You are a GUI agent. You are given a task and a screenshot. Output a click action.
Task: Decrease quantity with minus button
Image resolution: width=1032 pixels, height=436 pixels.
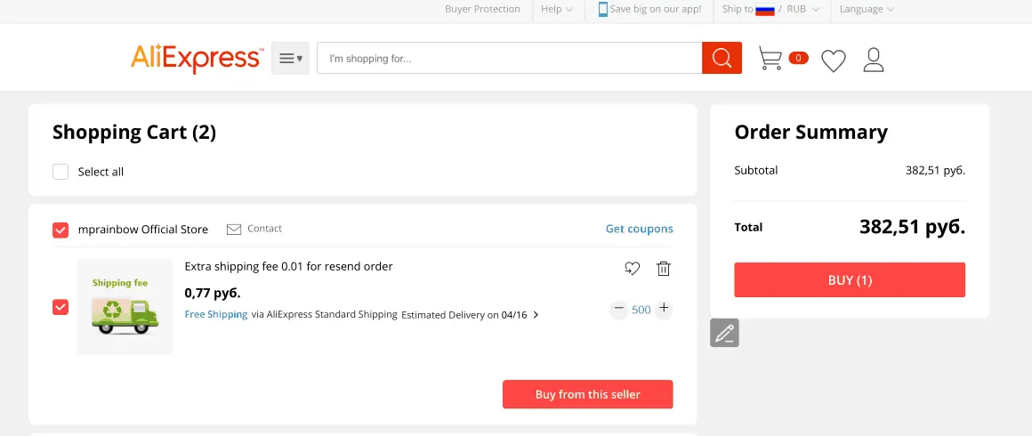pos(618,308)
